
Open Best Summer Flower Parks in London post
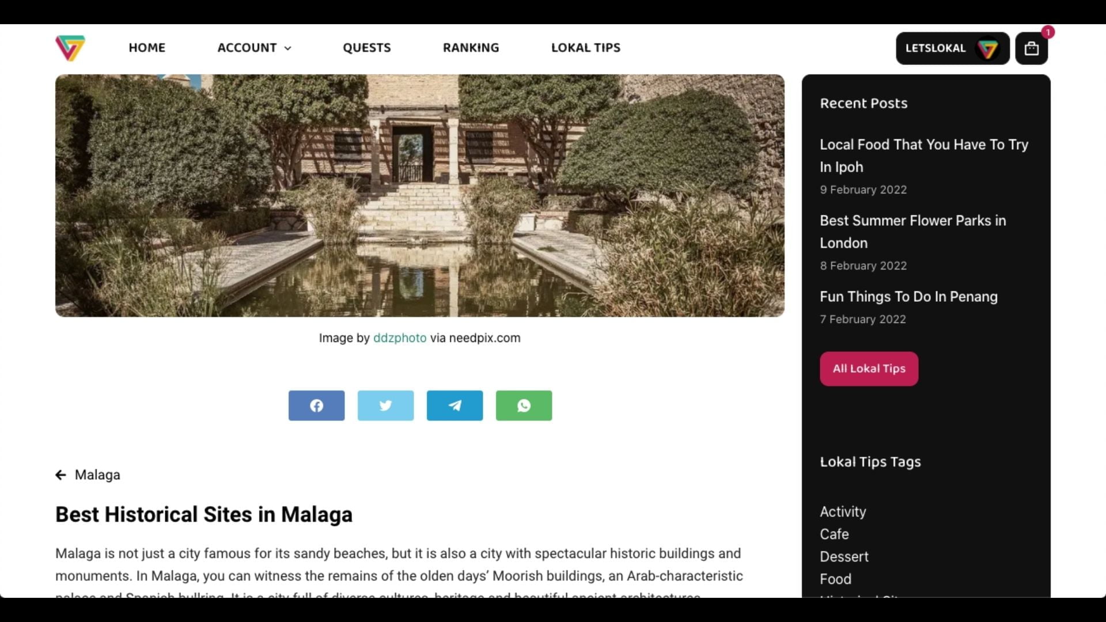click(x=913, y=232)
